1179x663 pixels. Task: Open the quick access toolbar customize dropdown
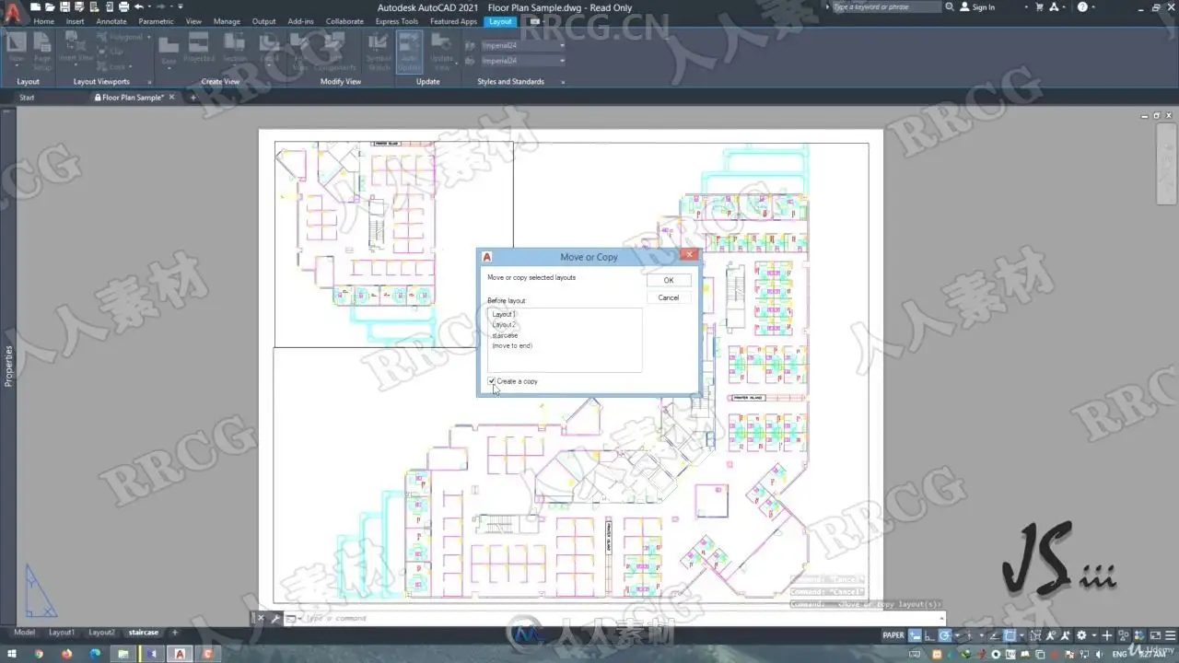[x=181, y=7]
